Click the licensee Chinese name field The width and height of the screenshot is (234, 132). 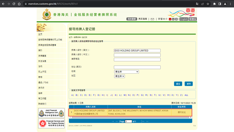click(137, 55)
